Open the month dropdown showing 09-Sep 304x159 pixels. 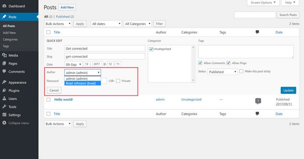click(73, 64)
